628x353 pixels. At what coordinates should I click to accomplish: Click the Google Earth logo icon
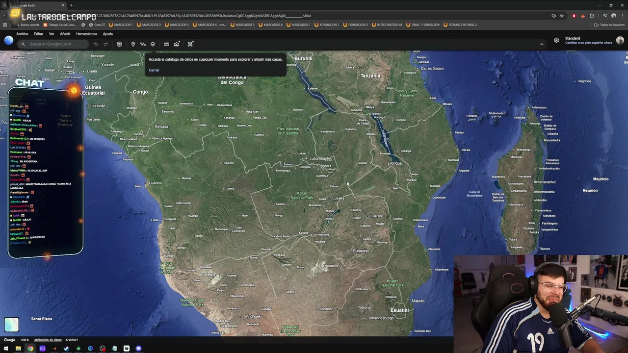pyautogui.click(x=9, y=40)
